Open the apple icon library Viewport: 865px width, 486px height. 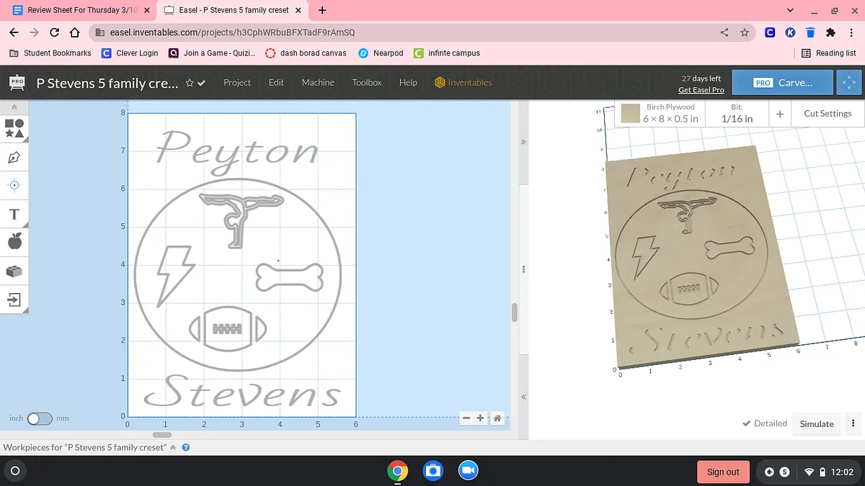pyautogui.click(x=14, y=242)
